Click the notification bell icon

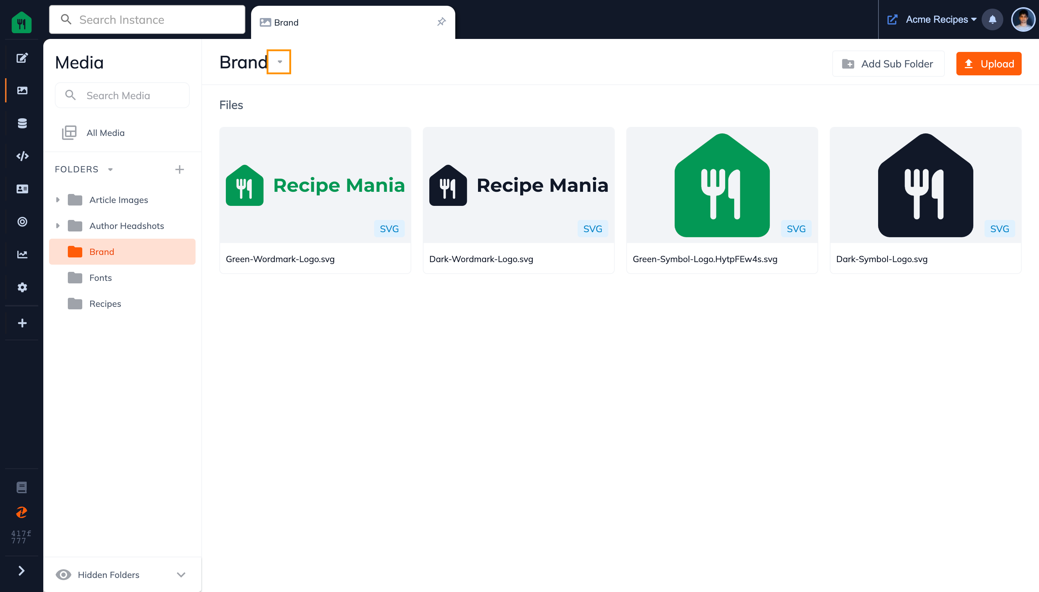click(x=992, y=19)
